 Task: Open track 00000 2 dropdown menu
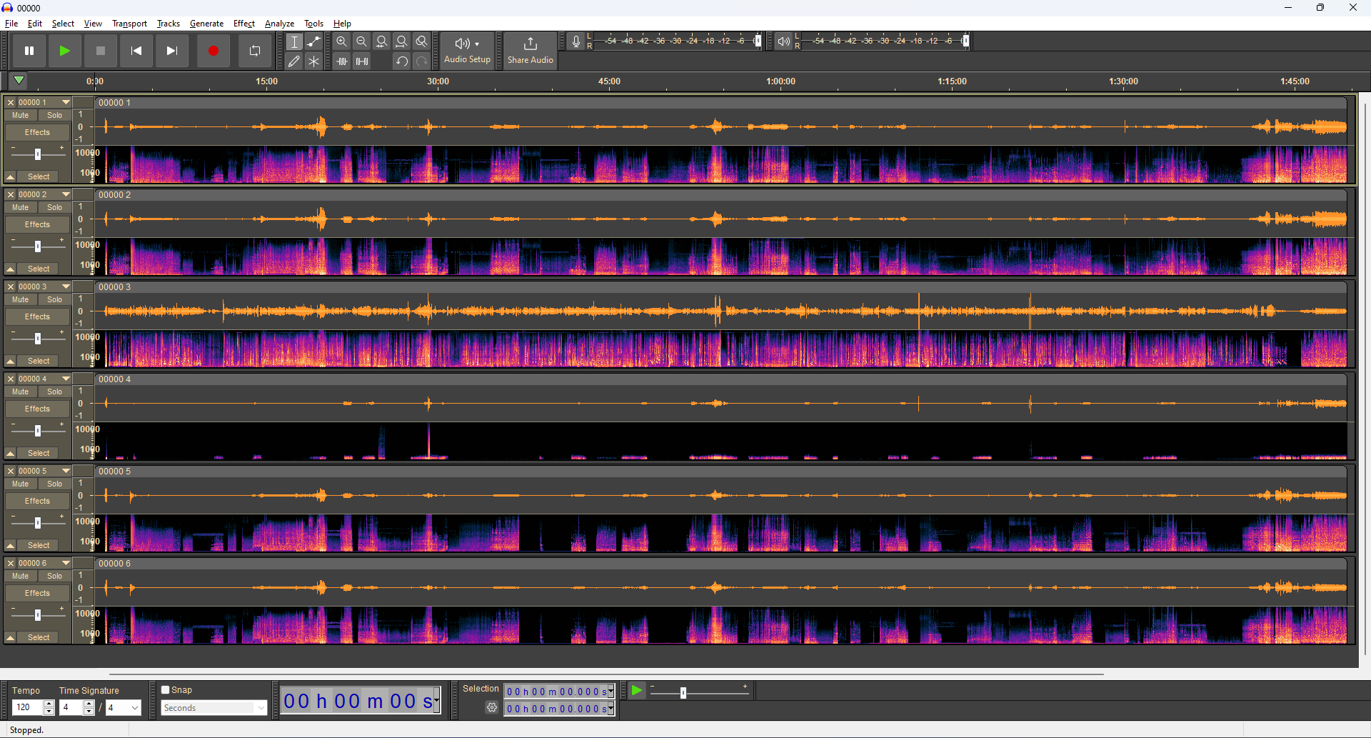click(66, 194)
